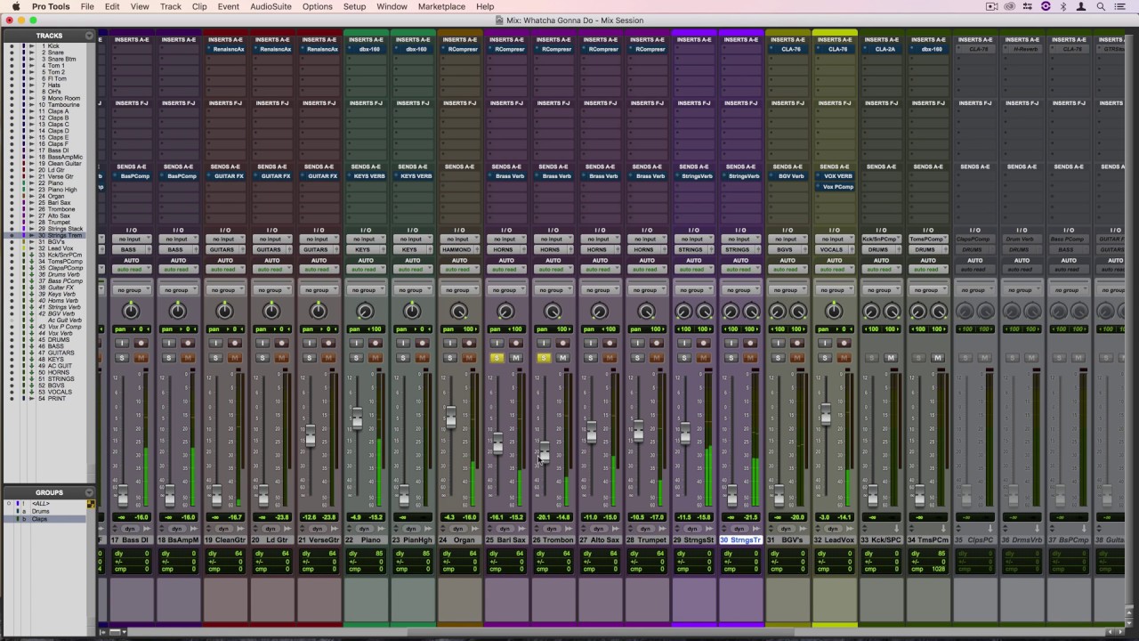Open the Organ output selector HAMMOND
Image resolution: width=1139 pixels, height=641 pixels.
coord(458,249)
